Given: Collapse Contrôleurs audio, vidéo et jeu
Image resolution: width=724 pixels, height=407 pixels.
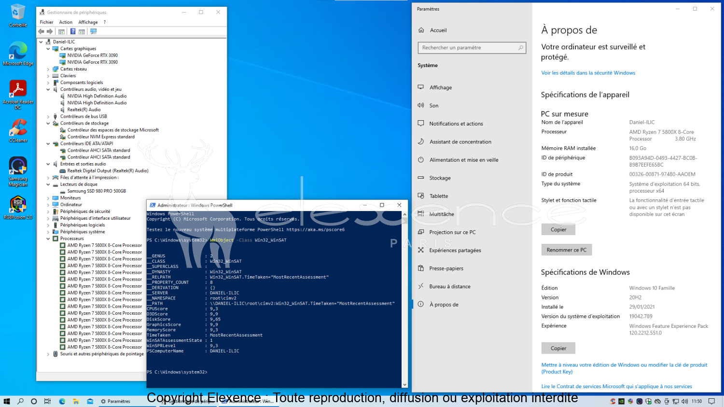Looking at the screenshot, I should [x=48, y=89].
